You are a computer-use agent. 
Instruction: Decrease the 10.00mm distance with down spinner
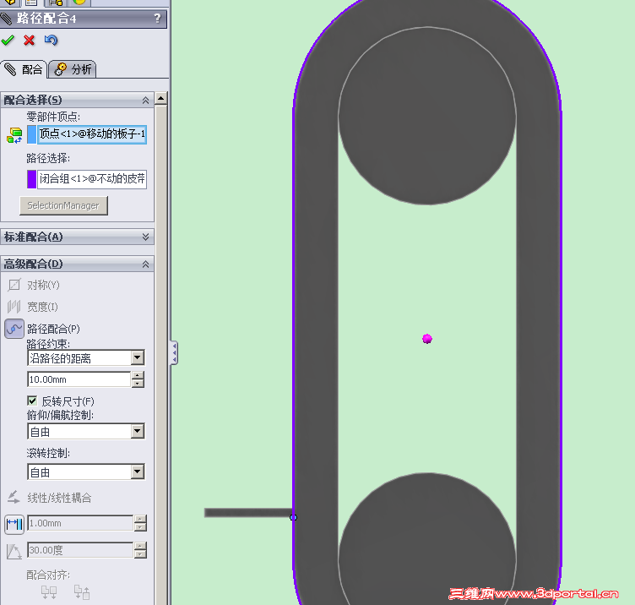click(x=138, y=384)
